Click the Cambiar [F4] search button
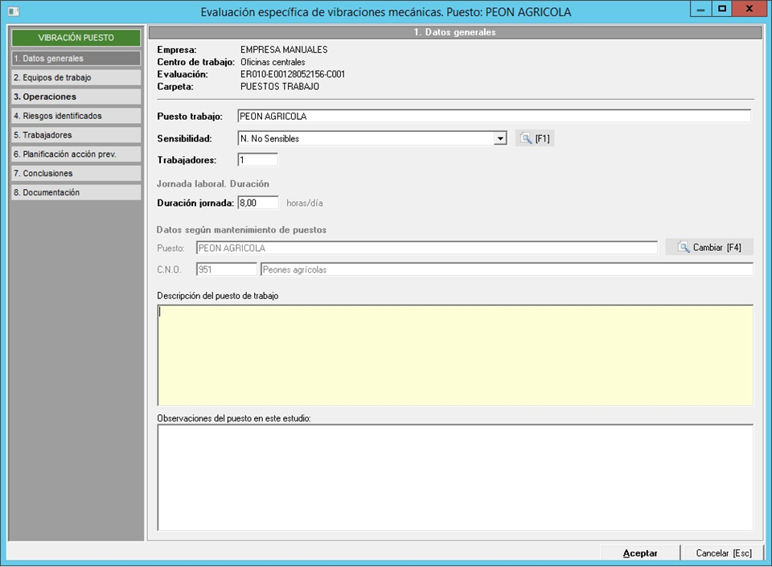This screenshot has height=567, width=772. 708,247
